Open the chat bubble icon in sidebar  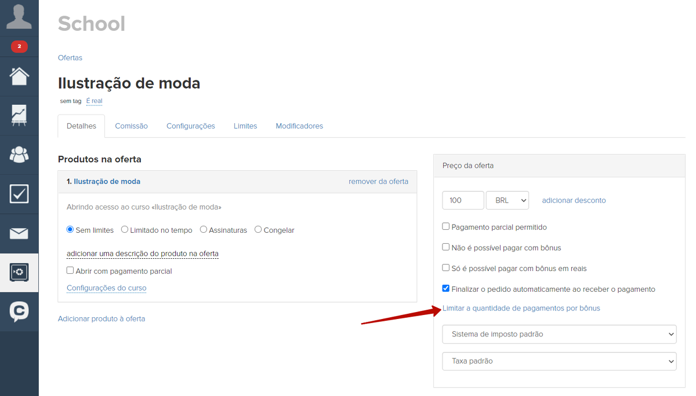(19, 311)
